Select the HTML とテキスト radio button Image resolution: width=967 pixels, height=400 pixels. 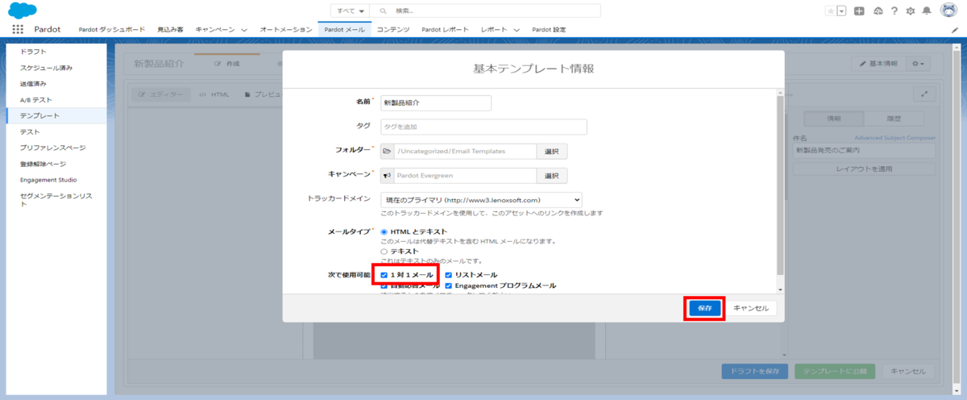(x=384, y=231)
